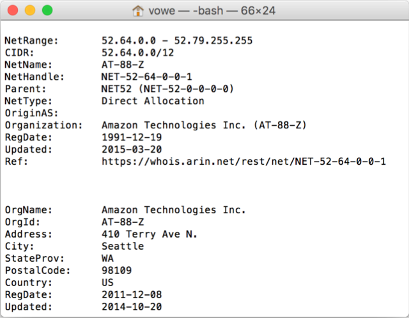Click the NetHandle value NET-52-64-0-0-1

pyautogui.click(x=147, y=77)
